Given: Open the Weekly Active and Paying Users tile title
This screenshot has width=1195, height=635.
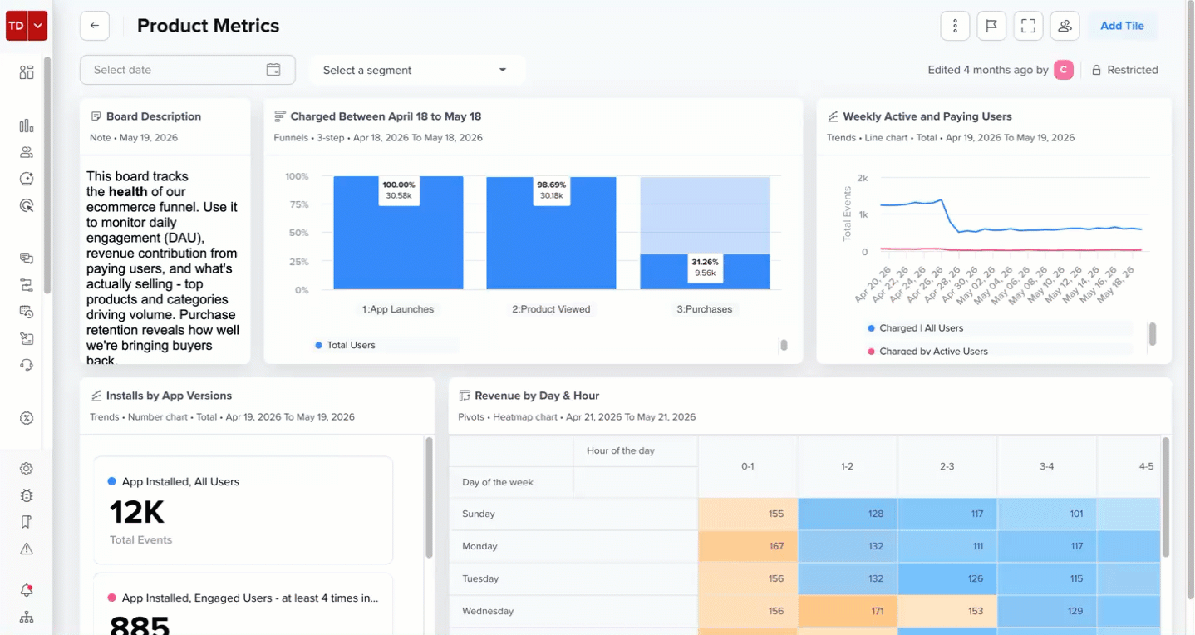Looking at the screenshot, I should coord(927,116).
